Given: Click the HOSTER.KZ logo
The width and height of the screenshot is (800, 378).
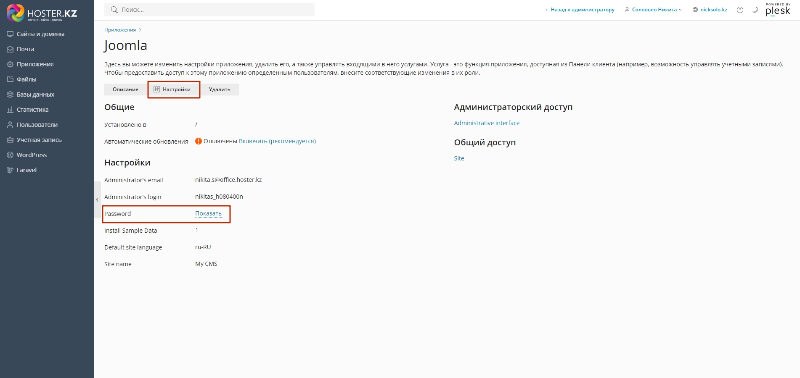Looking at the screenshot, I should [x=42, y=13].
